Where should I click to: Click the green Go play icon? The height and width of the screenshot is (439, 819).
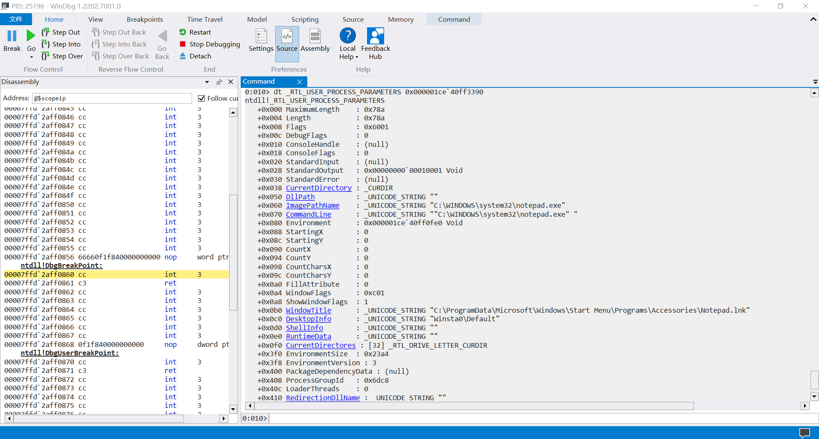31,36
